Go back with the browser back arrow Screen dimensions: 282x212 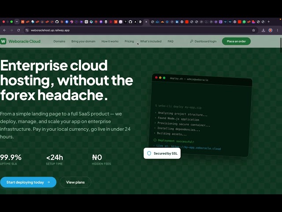(4, 30)
